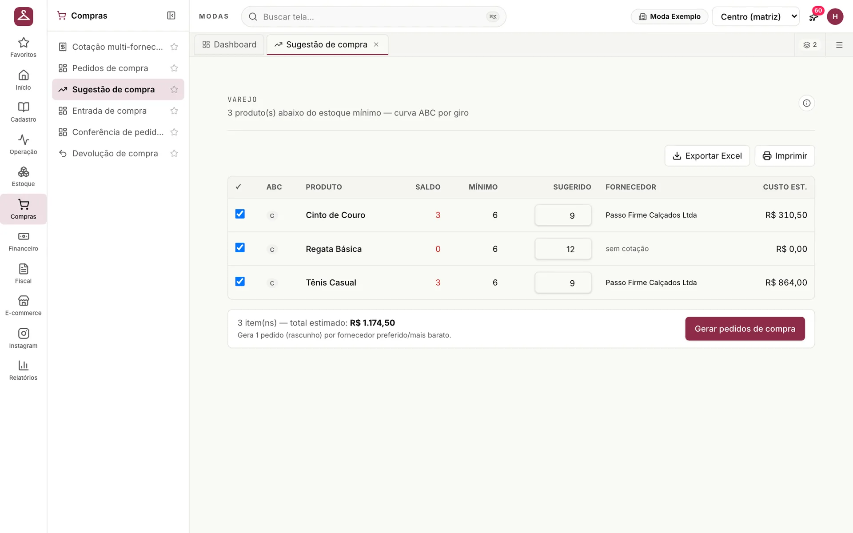853x533 pixels.
Task: Open notifications with the 60 badge
Action: coord(813,16)
